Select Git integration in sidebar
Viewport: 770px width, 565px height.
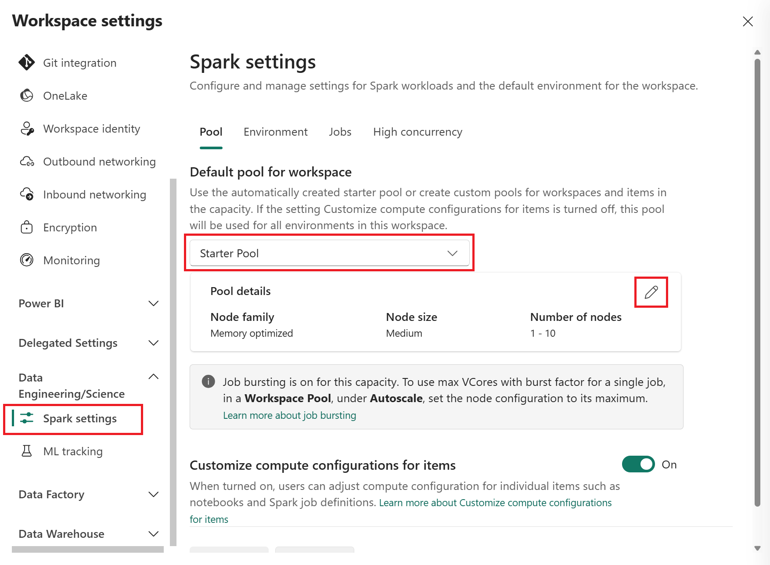[80, 63]
